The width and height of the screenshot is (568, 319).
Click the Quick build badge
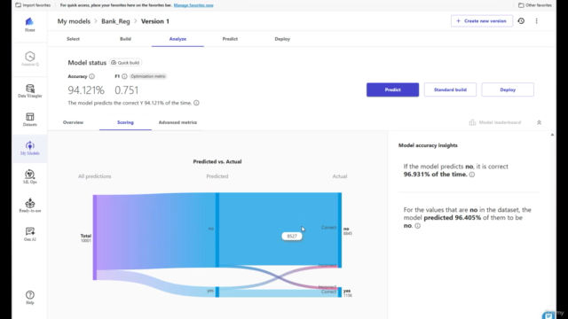(x=125, y=63)
